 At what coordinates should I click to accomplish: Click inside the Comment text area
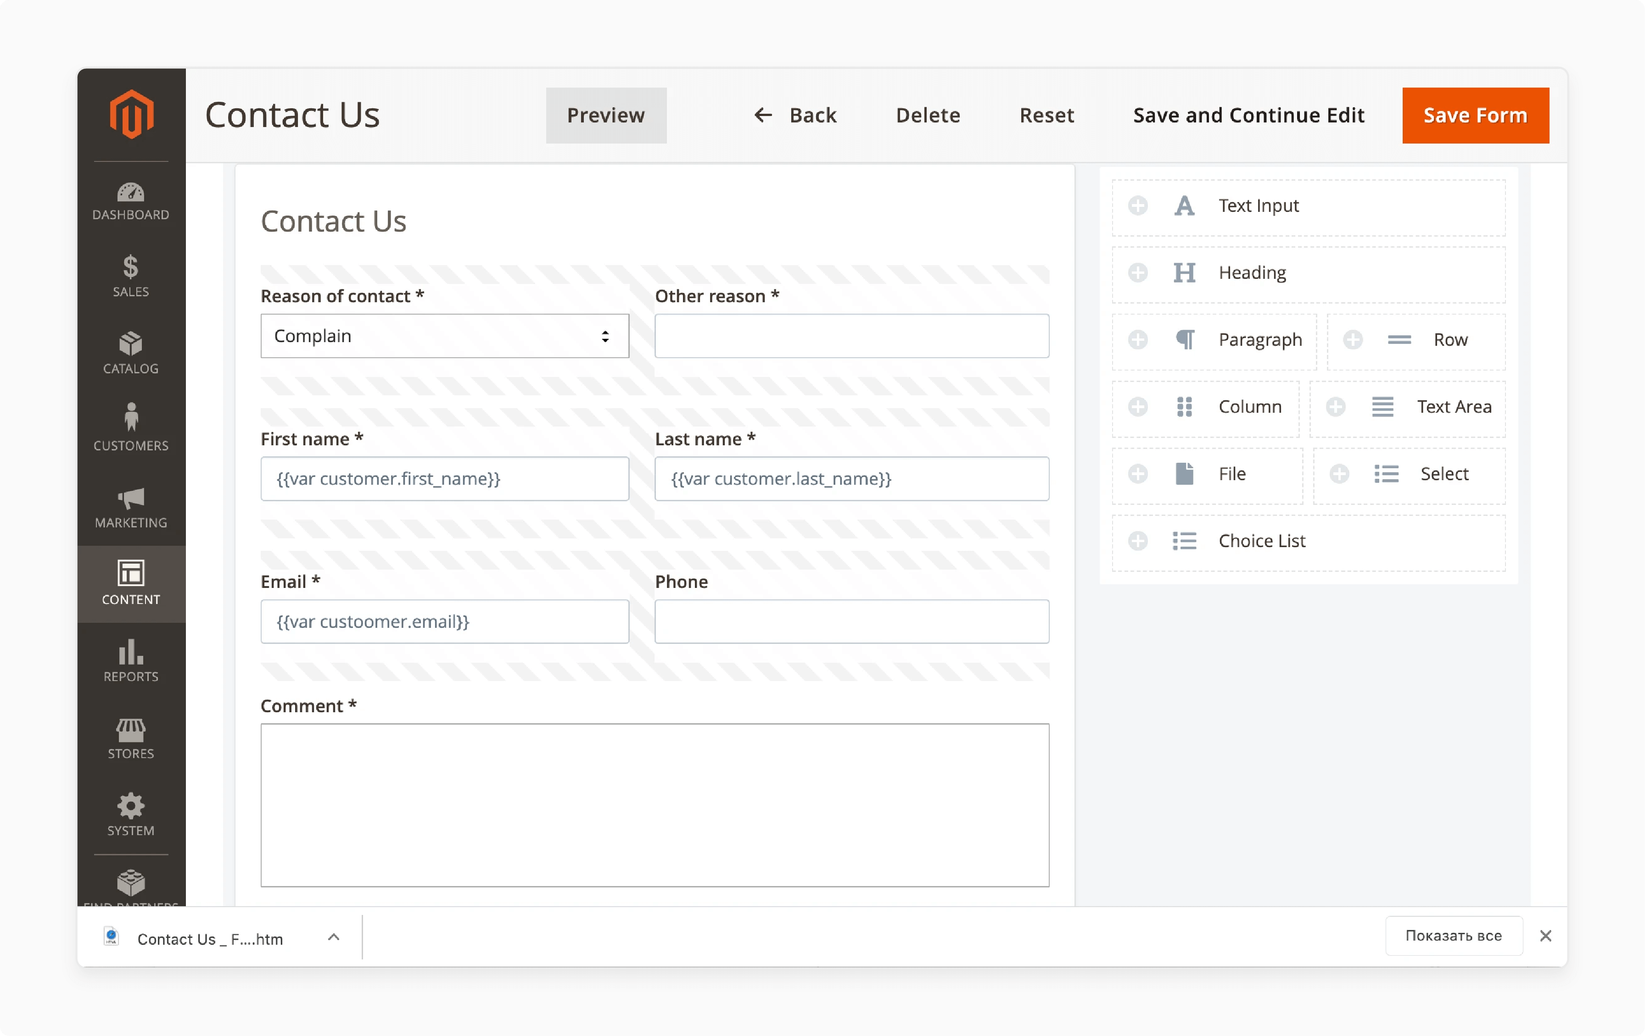655,805
